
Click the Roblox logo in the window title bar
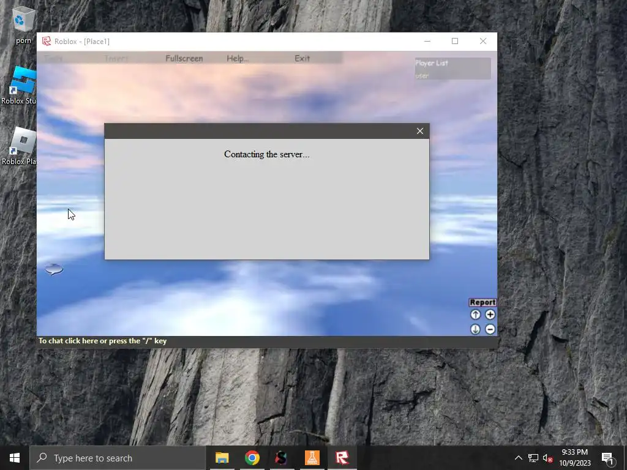(47, 41)
